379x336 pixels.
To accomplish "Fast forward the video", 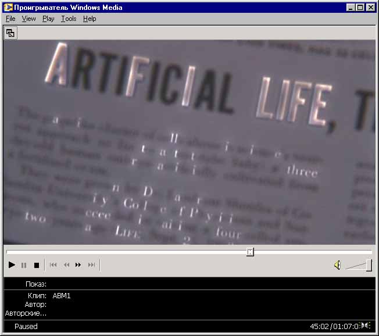I will click(78, 265).
